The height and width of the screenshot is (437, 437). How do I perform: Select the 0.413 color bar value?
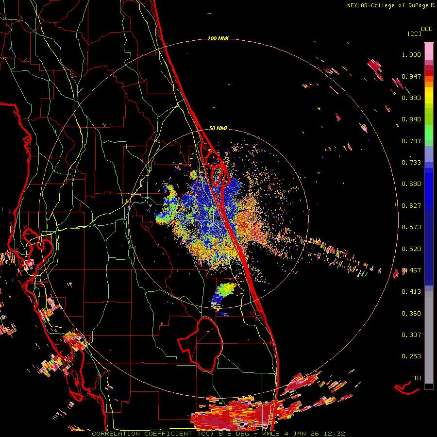(x=411, y=292)
